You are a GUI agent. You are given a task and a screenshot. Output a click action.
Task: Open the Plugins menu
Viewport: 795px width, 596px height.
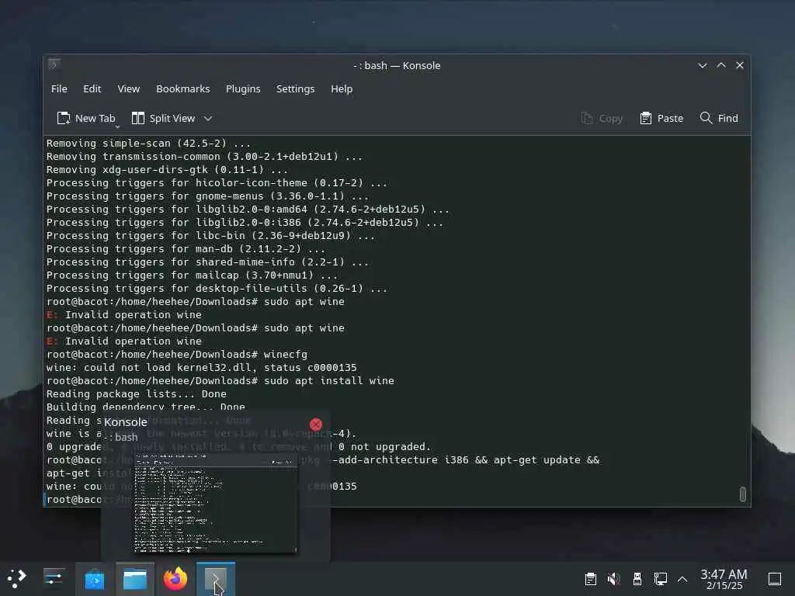pyautogui.click(x=243, y=88)
